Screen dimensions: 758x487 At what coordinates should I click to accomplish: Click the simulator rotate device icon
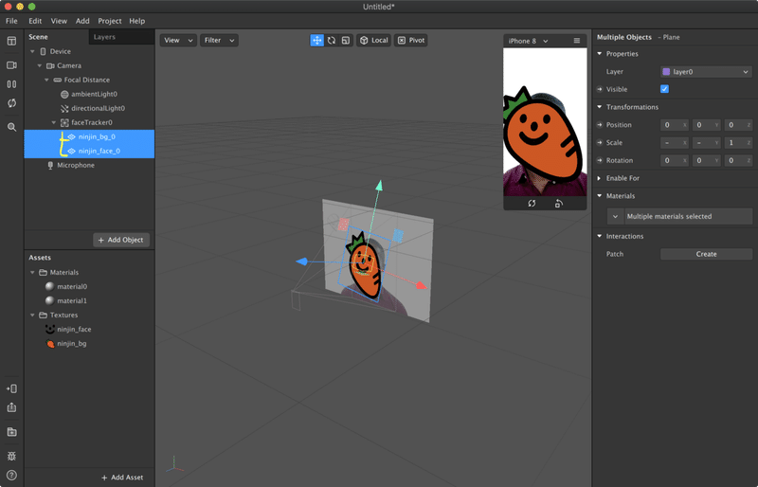(x=559, y=204)
